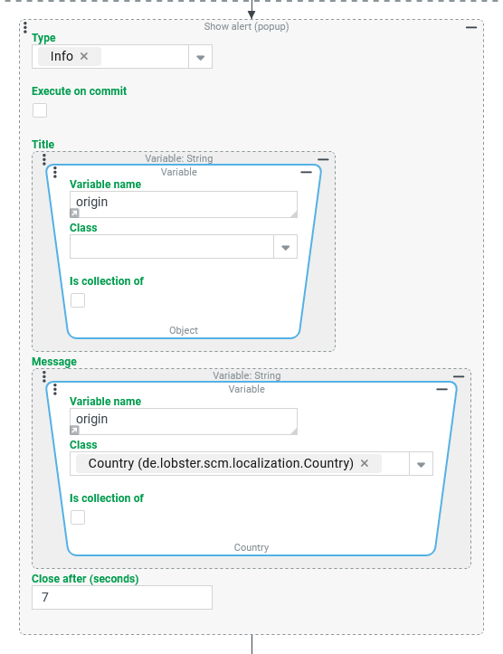
Task: Open Title inner Variable block's dots menu
Action: 55,172
